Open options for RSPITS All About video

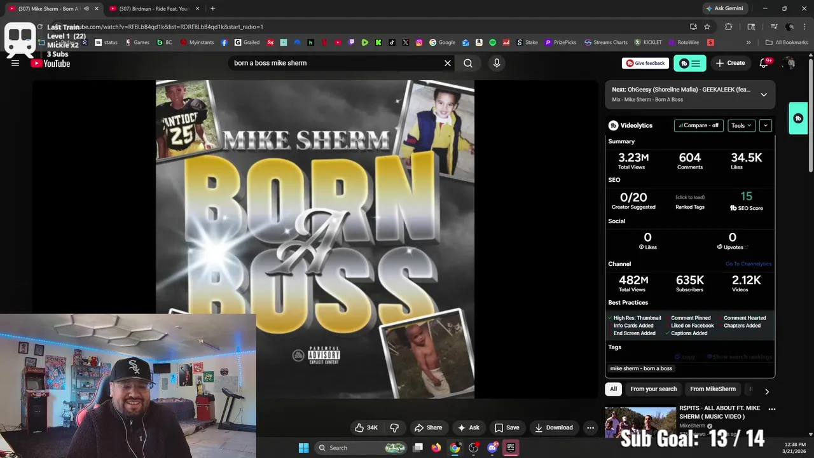pos(772,409)
